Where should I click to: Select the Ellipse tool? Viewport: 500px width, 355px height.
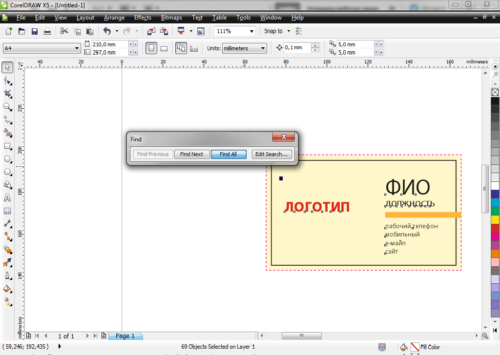pos(7,159)
